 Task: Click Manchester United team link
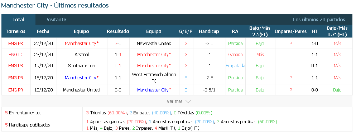82,90
